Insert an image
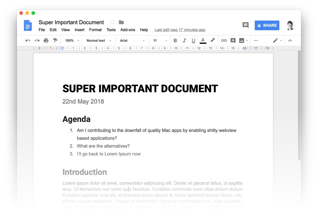The height and width of the screenshot is (212, 318). point(241,40)
